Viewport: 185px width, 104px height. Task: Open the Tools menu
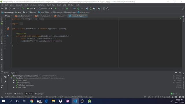(x=59, y=5)
